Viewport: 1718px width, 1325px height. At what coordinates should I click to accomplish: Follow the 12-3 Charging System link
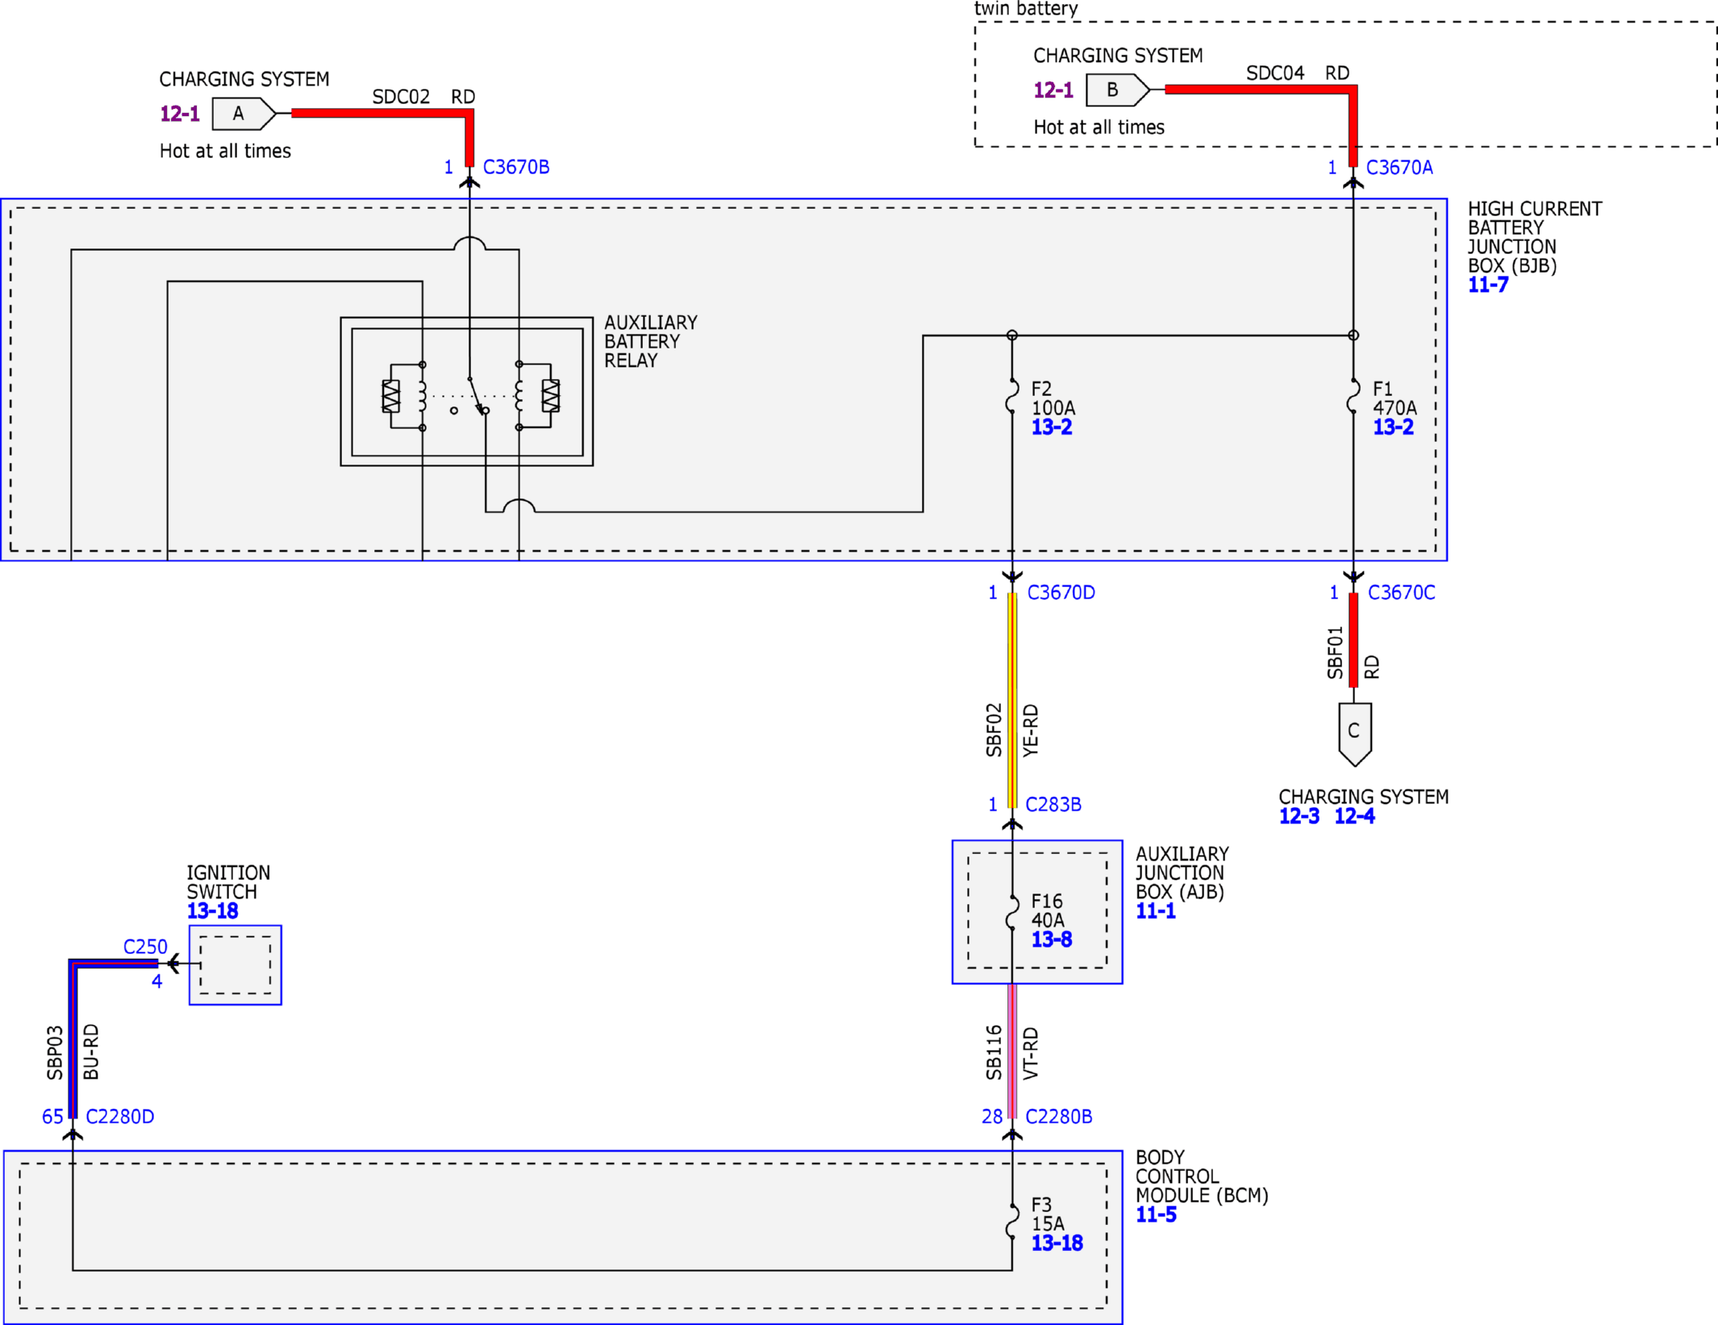(1299, 816)
